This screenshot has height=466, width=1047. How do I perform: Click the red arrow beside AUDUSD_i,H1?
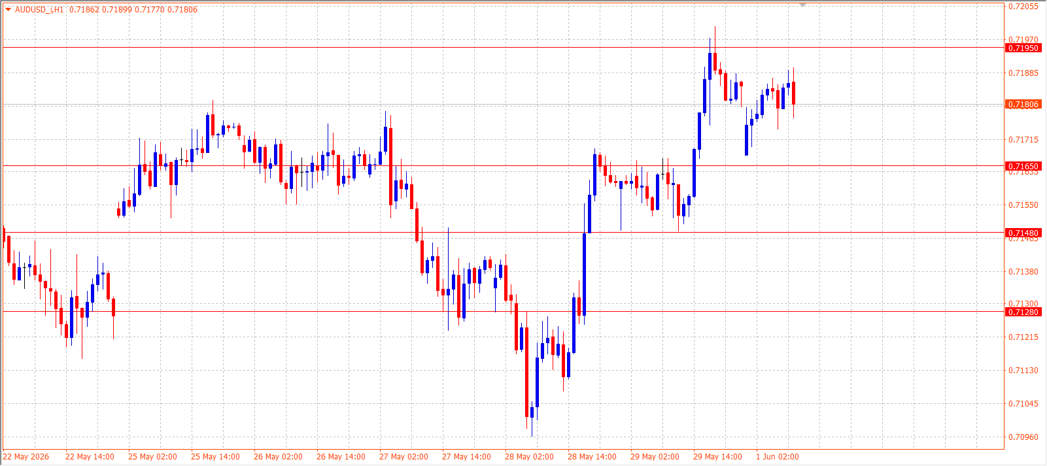click(8, 10)
